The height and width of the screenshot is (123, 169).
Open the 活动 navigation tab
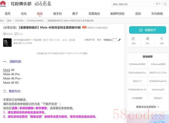click(138, 14)
